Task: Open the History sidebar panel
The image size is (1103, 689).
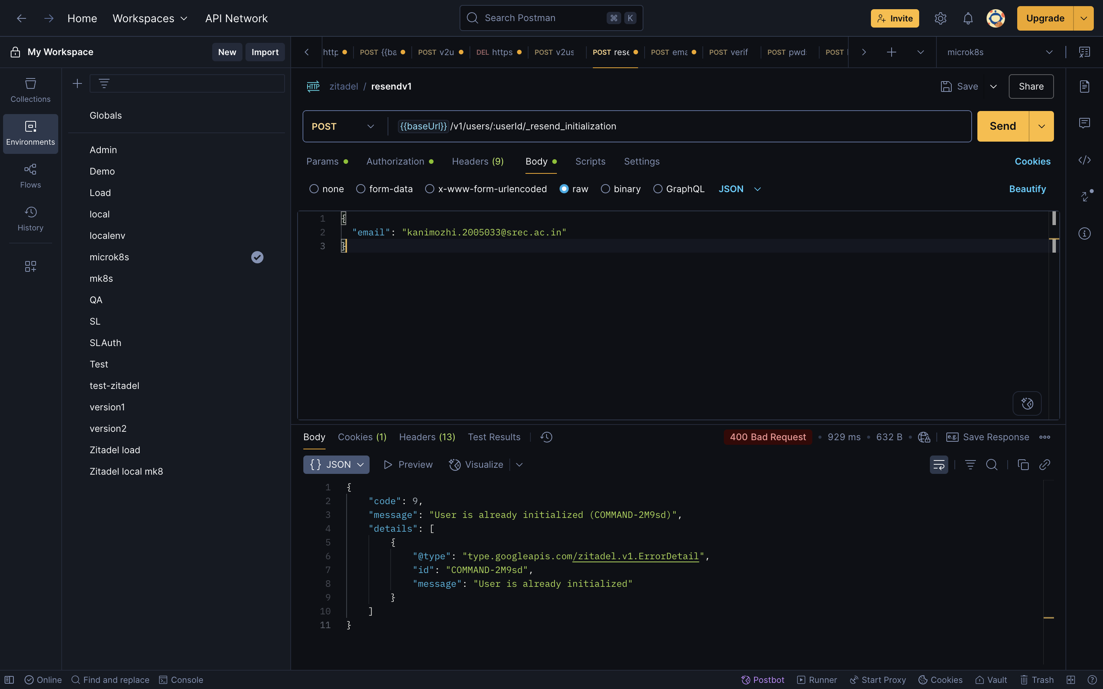Action: coord(31,219)
